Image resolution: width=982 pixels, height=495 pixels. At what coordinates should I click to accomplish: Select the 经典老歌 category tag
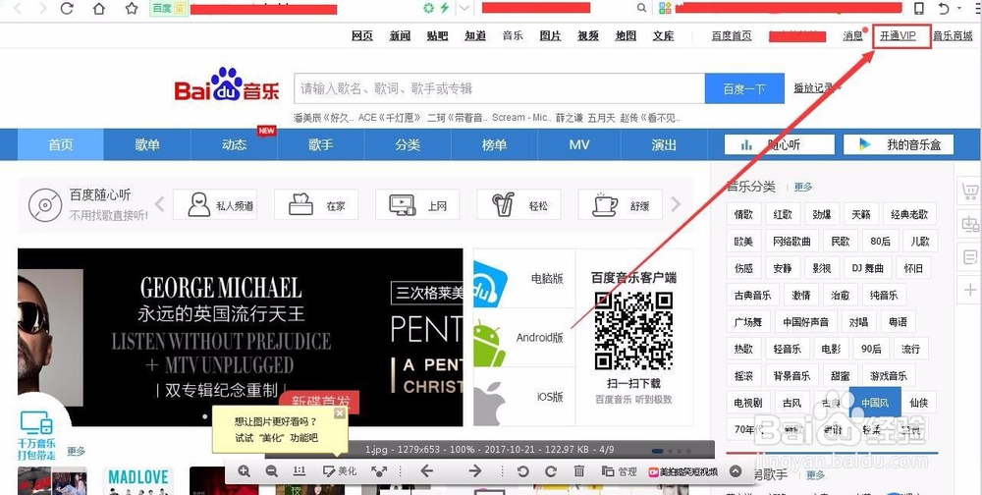click(x=909, y=214)
